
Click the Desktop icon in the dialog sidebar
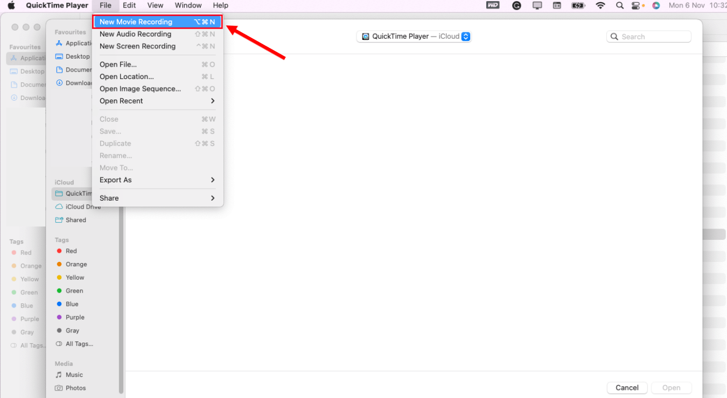[59, 56]
